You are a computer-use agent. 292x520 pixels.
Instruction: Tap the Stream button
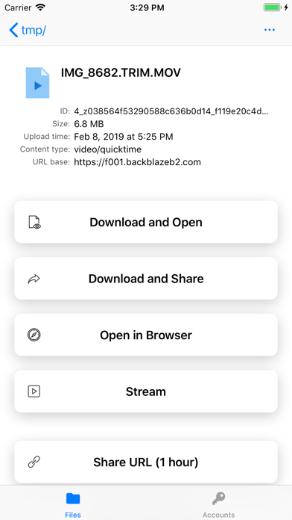click(x=146, y=391)
